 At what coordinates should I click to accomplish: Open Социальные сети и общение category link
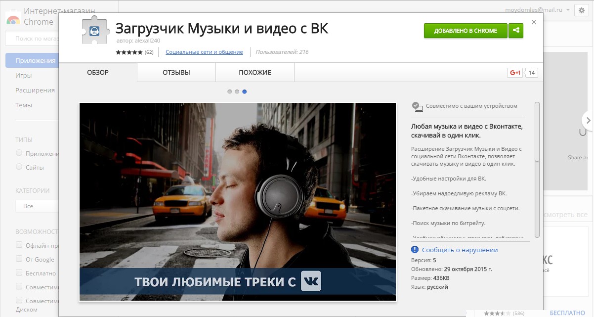(x=204, y=52)
